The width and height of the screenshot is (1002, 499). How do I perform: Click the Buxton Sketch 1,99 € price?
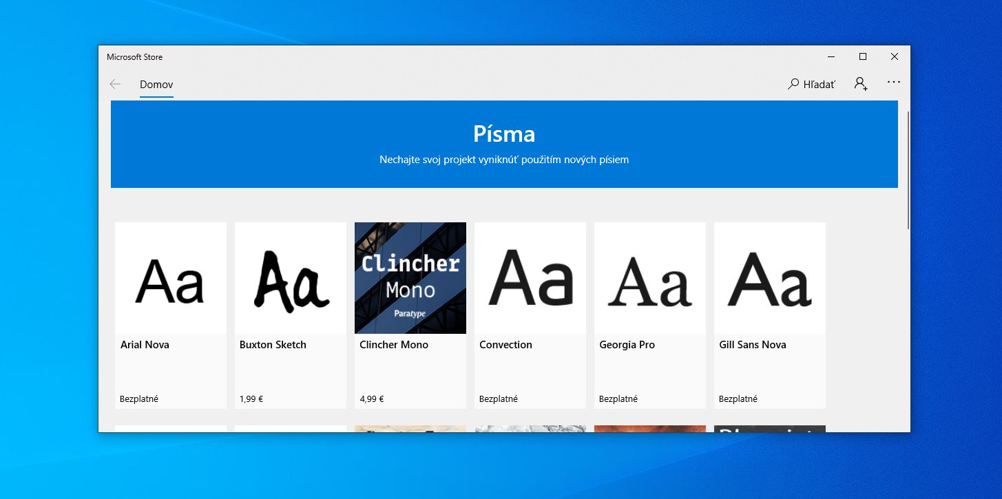click(251, 399)
